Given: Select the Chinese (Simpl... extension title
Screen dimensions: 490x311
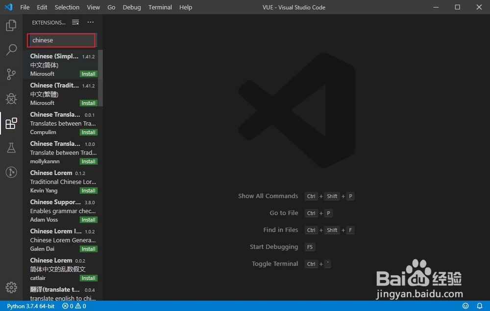Looking at the screenshot, I should [x=54, y=56].
